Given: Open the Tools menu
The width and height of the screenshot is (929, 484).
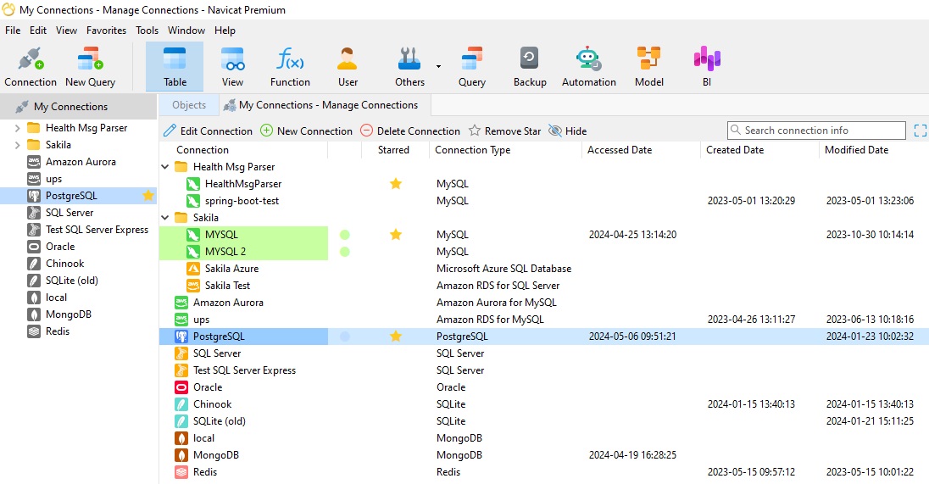Looking at the screenshot, I should [147, 31].
